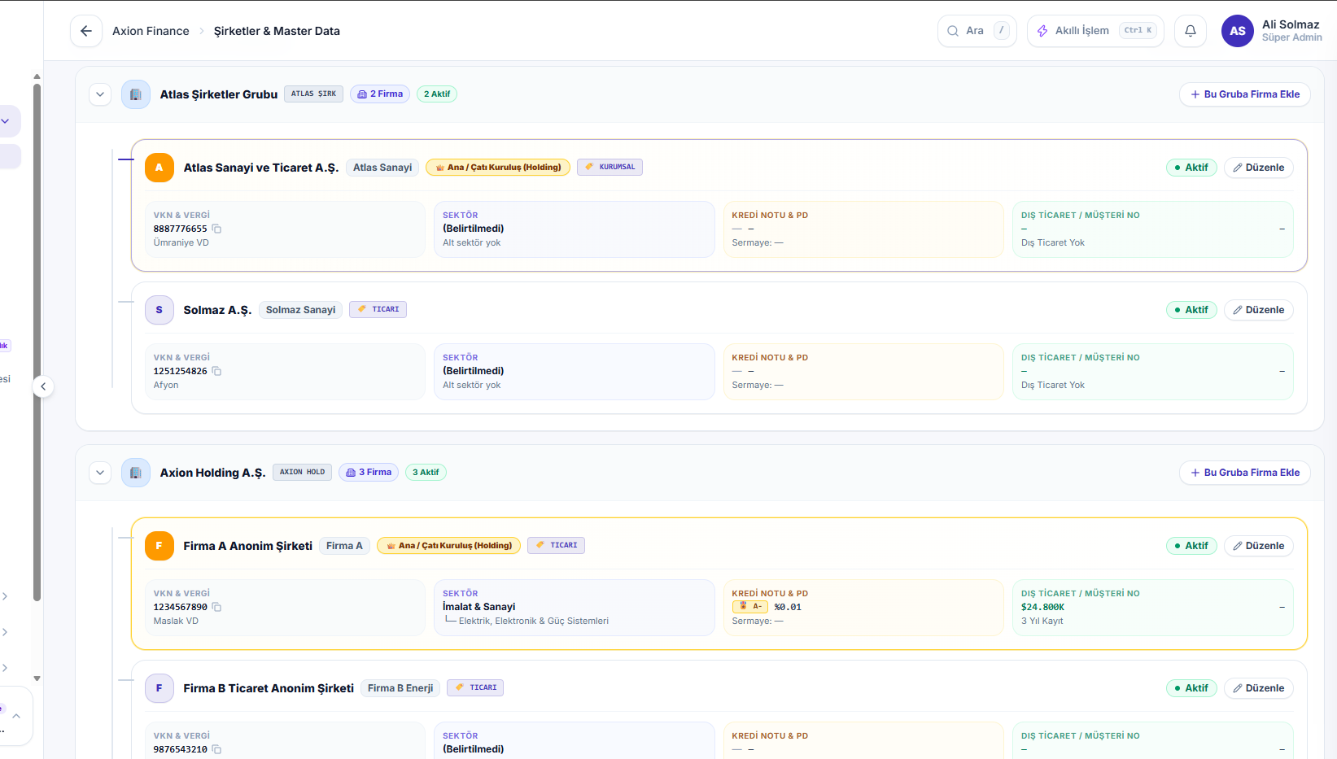1337x759 pixels.
Task: Open the Ara search box
Action: coord(977,31)
